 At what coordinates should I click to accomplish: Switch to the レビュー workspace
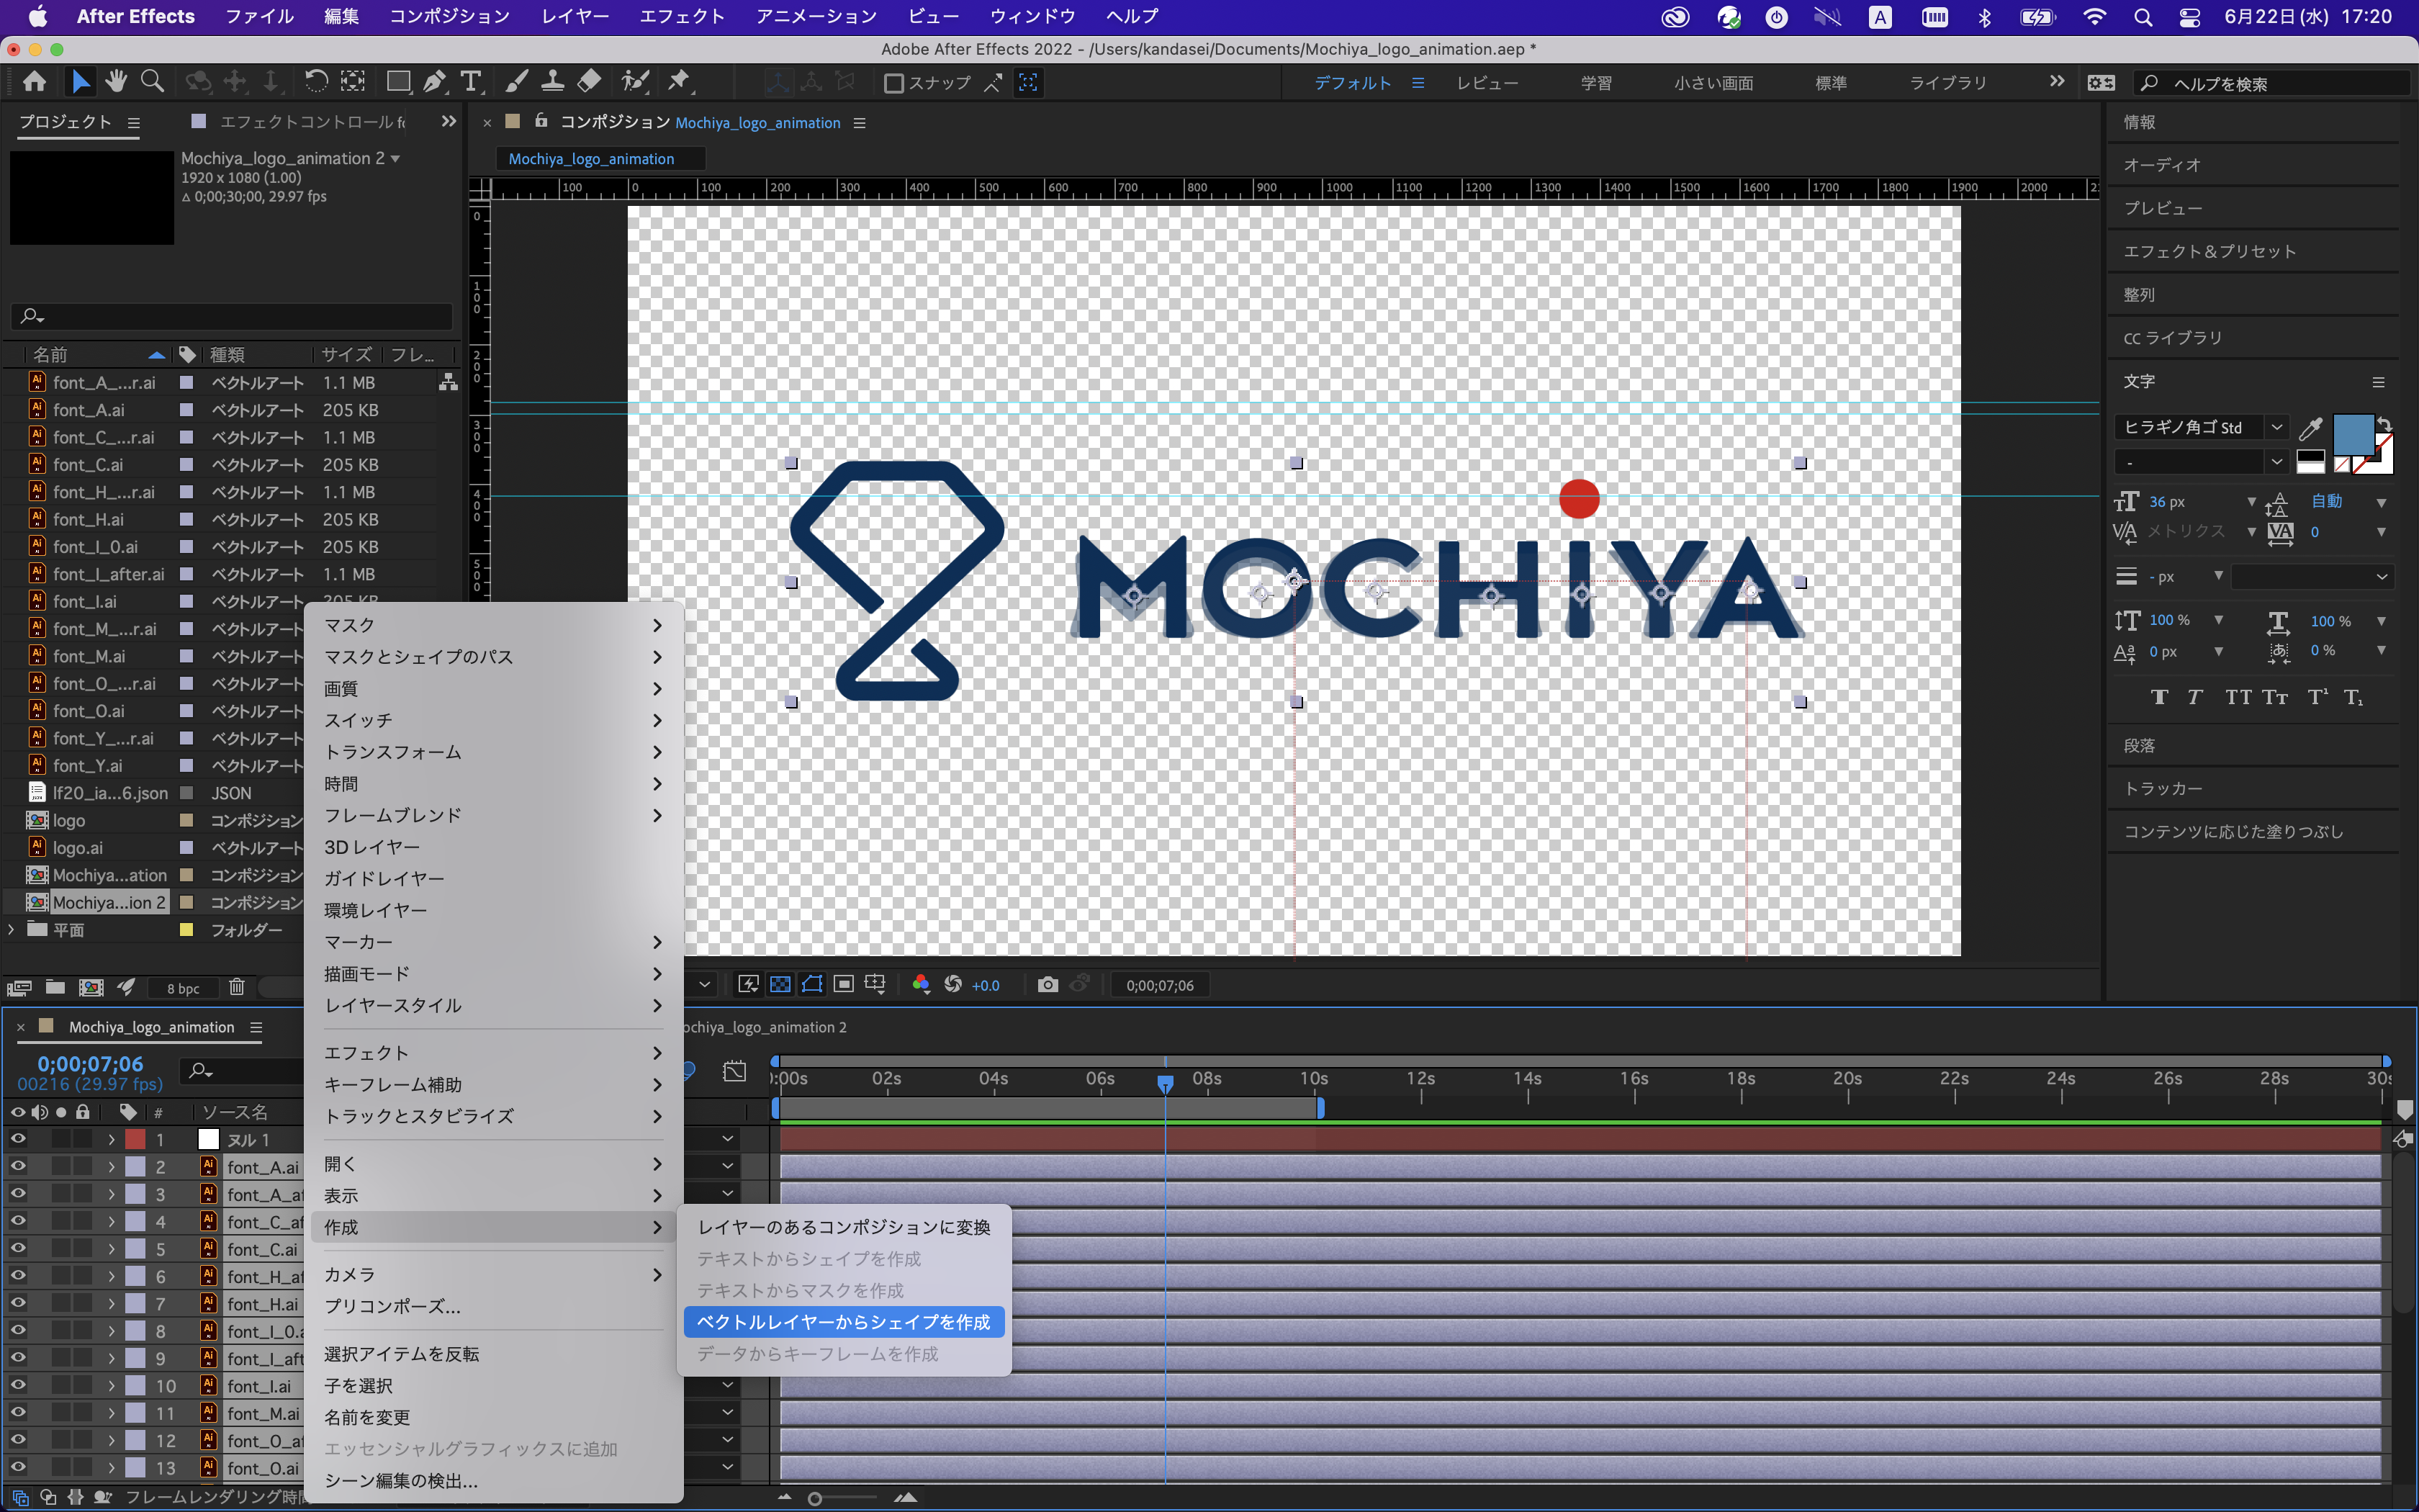1487,83
